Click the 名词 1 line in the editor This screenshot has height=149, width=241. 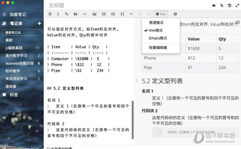tap(54, 100)
